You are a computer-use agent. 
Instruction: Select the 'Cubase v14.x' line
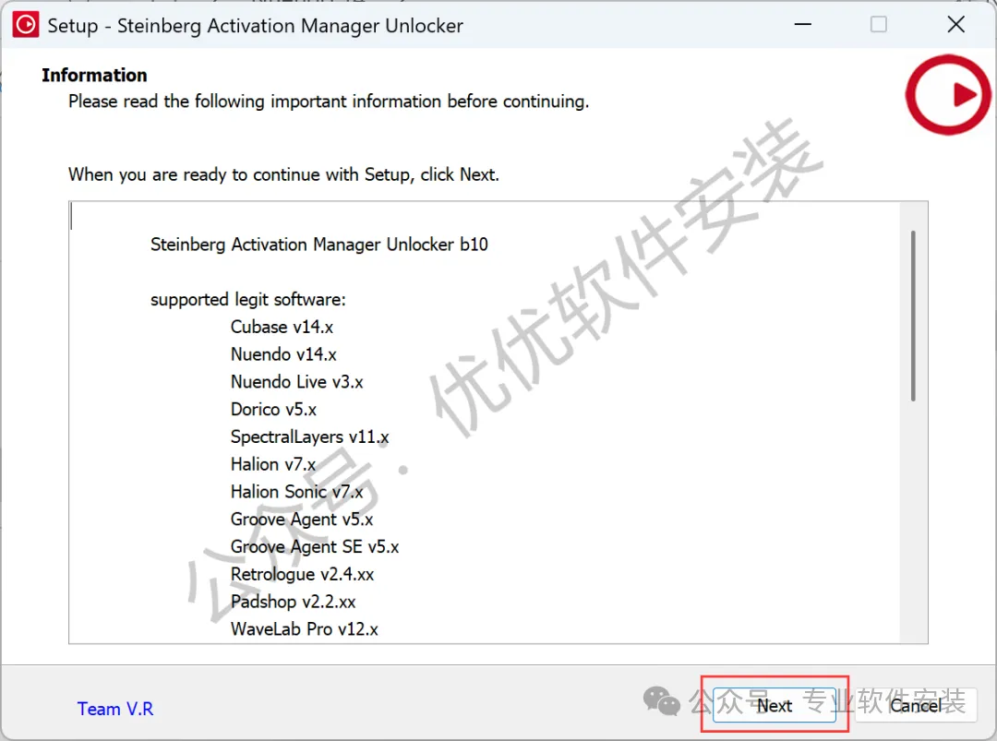(282, 327)
